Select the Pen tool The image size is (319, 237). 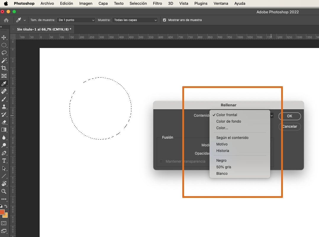(4, 153)
